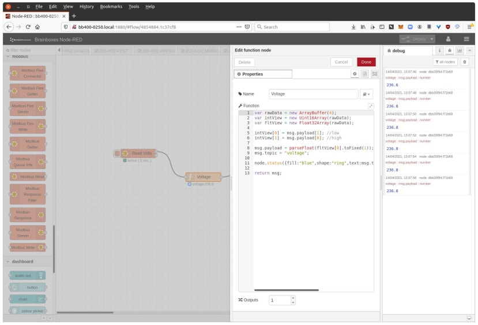Select the Properties tab
478x325 pixels.
click(263, 74)
